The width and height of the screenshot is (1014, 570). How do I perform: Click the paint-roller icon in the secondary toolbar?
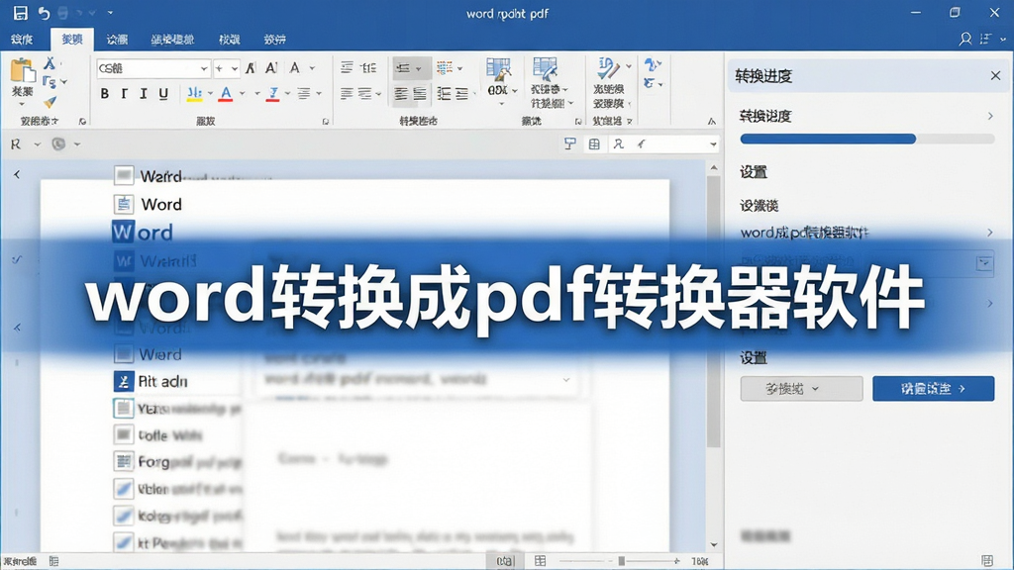(569, 144)
